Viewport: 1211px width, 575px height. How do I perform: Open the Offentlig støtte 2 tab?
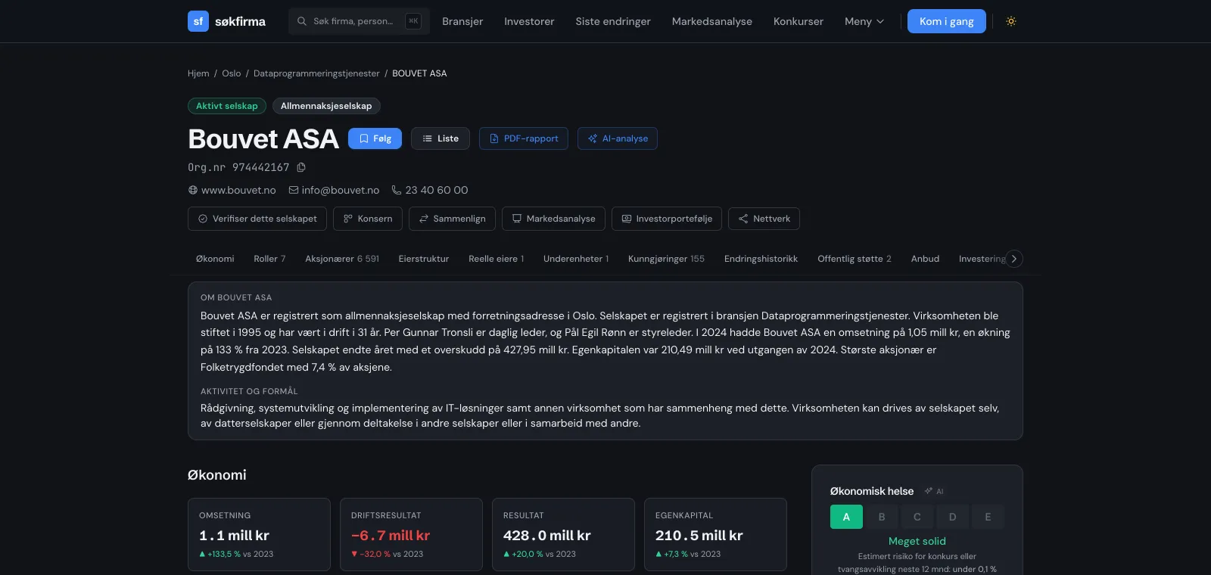point(855,259)
